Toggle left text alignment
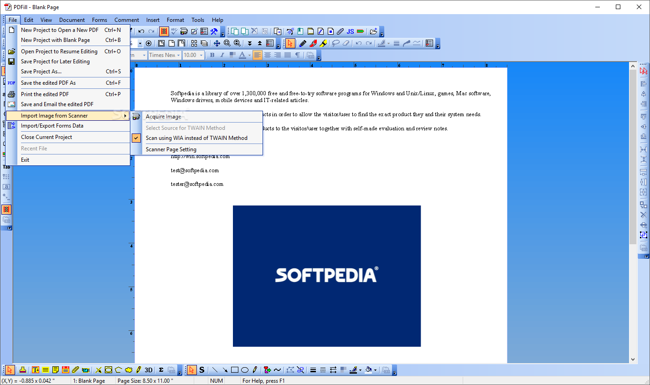Image resolution: width=650 pixels, height=385 pixels. coord(258,55)
